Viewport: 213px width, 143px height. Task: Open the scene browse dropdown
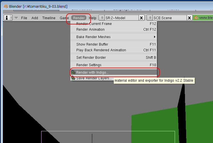(150, 18)
